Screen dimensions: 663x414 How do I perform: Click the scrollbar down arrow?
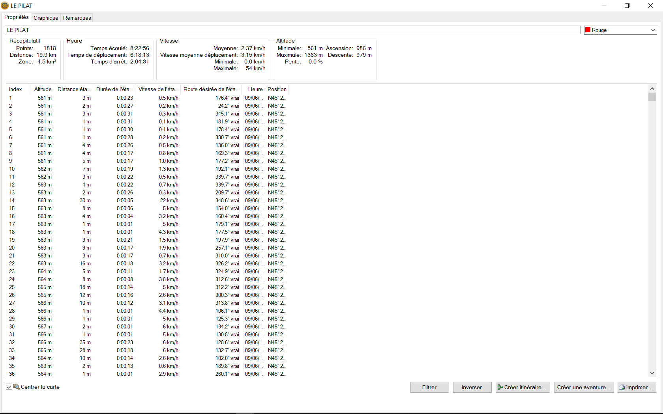coord(652,373)
